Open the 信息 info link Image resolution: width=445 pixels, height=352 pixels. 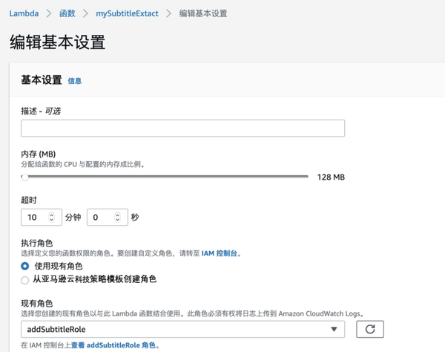pos(75,81)
